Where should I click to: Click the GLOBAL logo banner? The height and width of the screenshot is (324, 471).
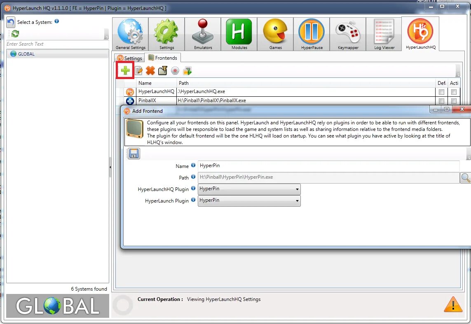point(57,306)
